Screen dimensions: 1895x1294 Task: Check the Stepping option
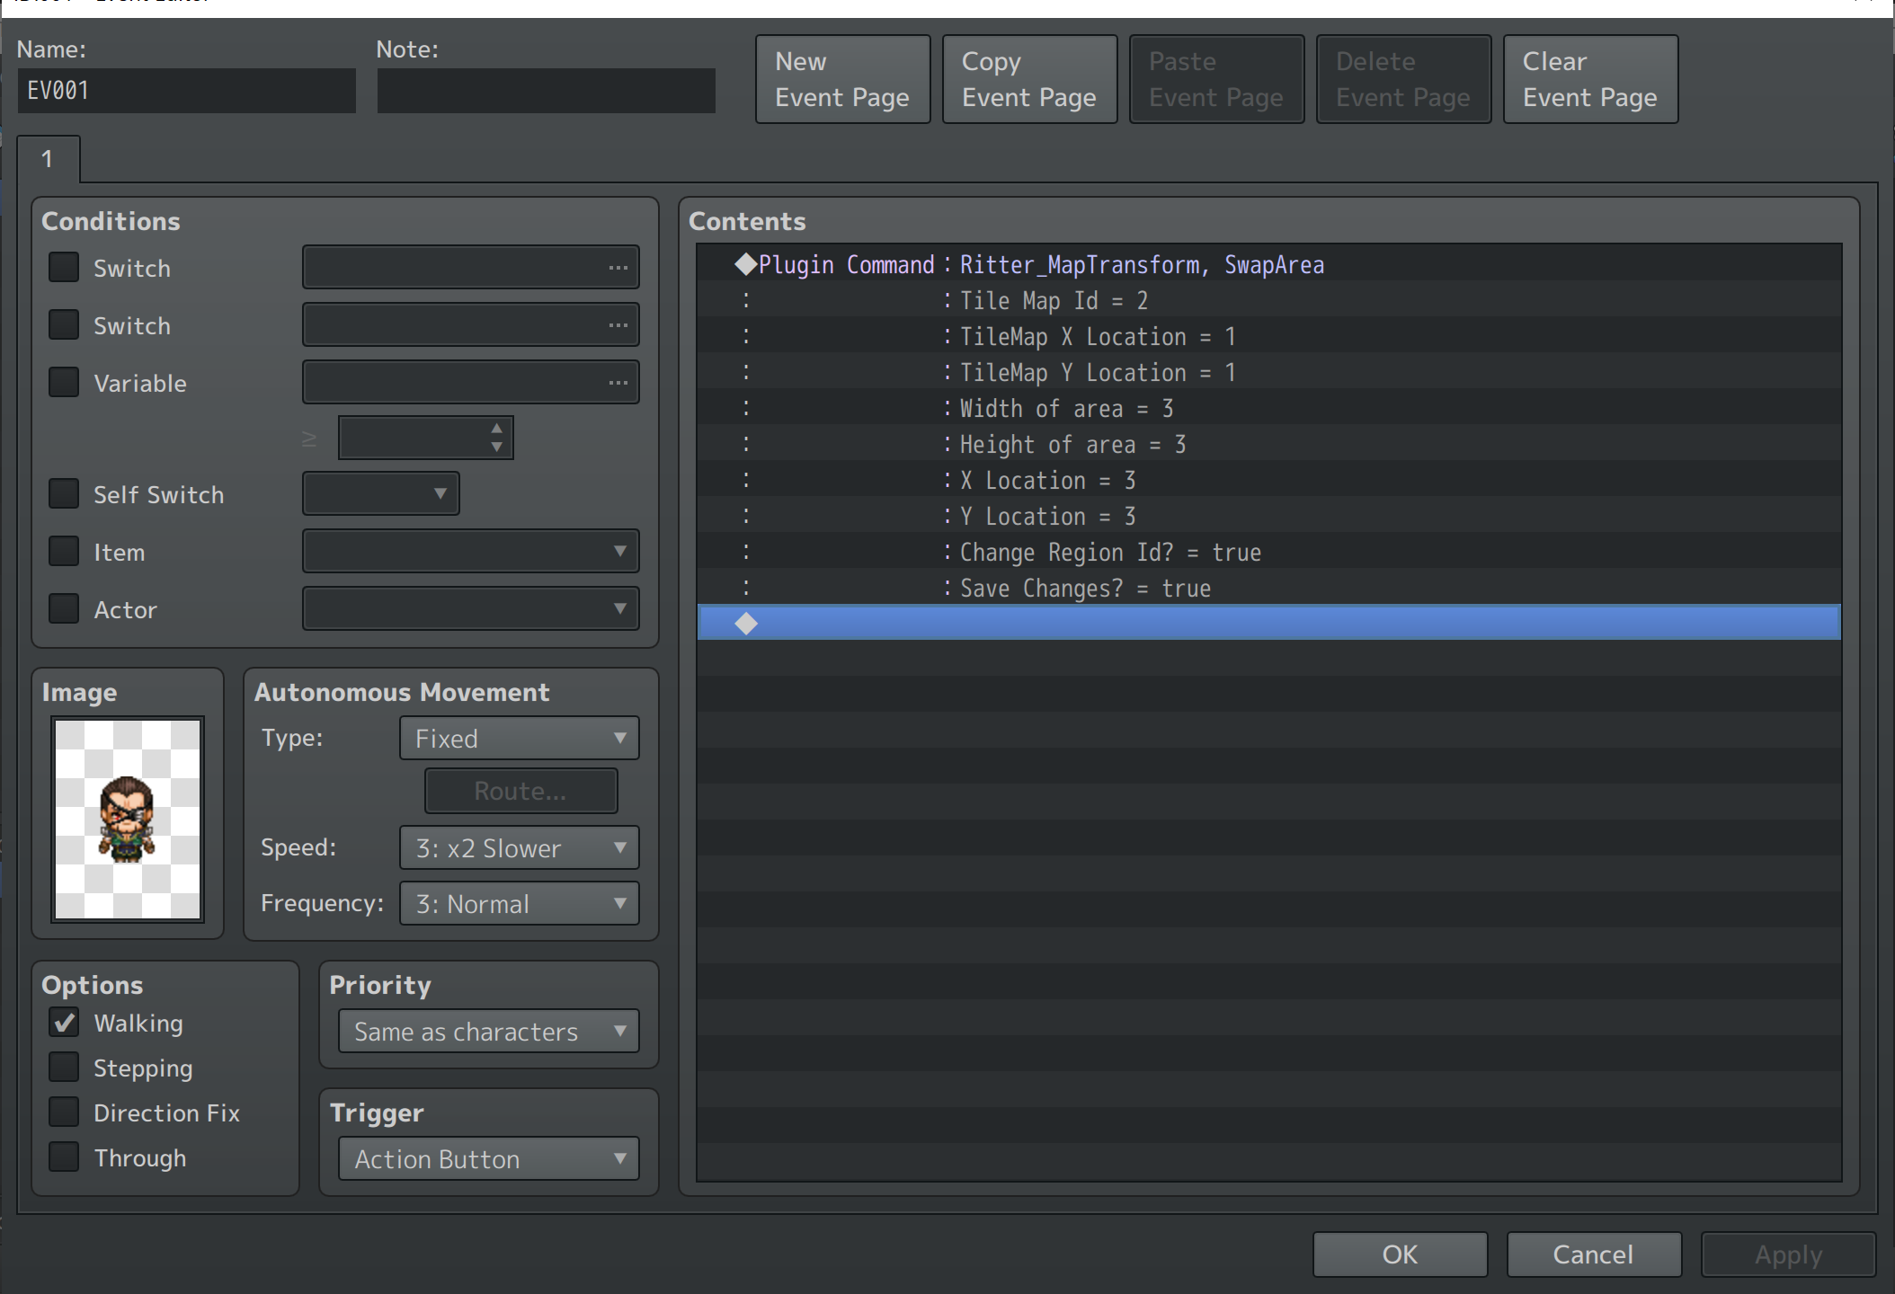point(64,1068)
